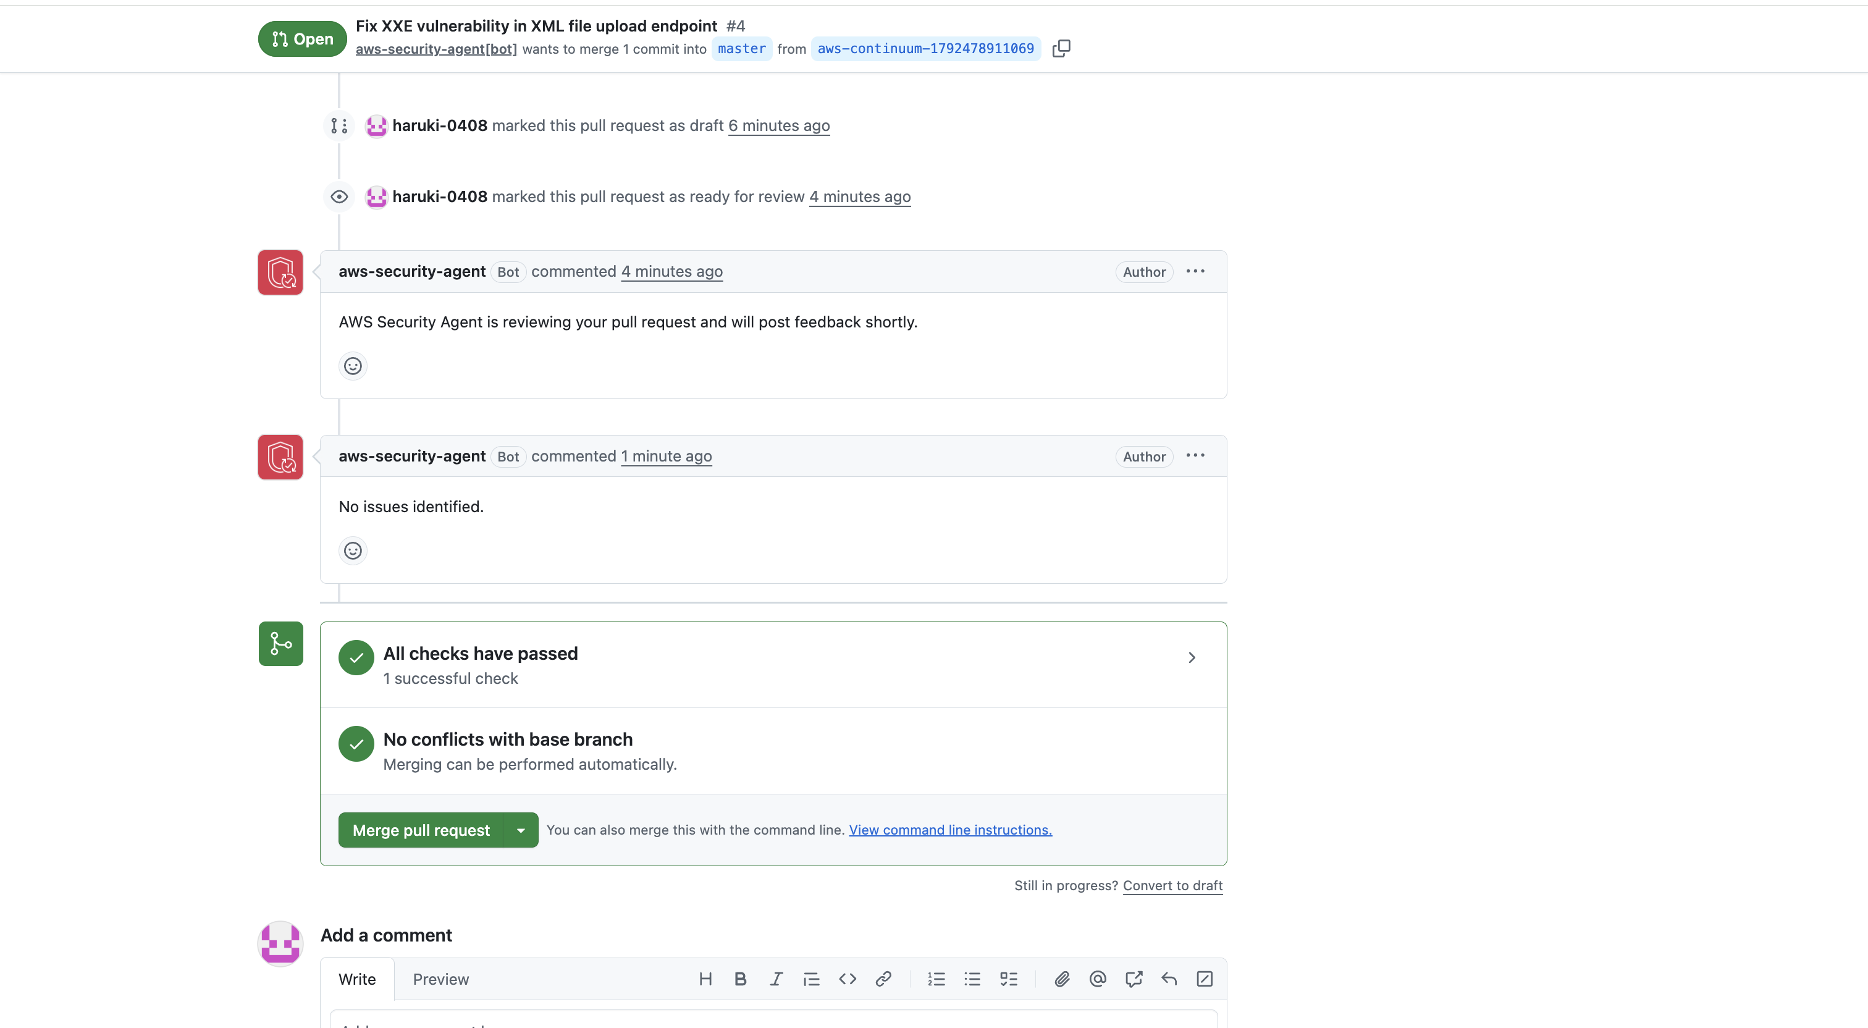The height and width of the screenshot is (1028, 1868).
Task: Open the master base branch link
Action: click(x=741, y=49)
